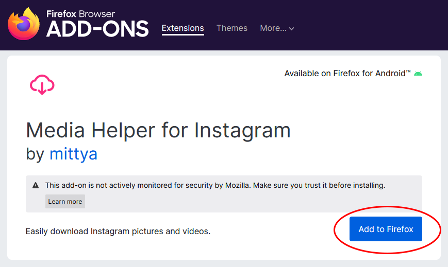The image size is (448, 267).
Task: Click the small Firefox Browser header text
Action: [x=80, y=14]
